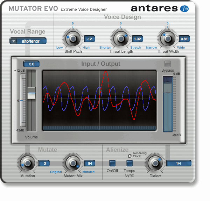Viewport: 210px width, 201px height.
Task: Click the -24dB meter label
Action: tap(176, 135)
